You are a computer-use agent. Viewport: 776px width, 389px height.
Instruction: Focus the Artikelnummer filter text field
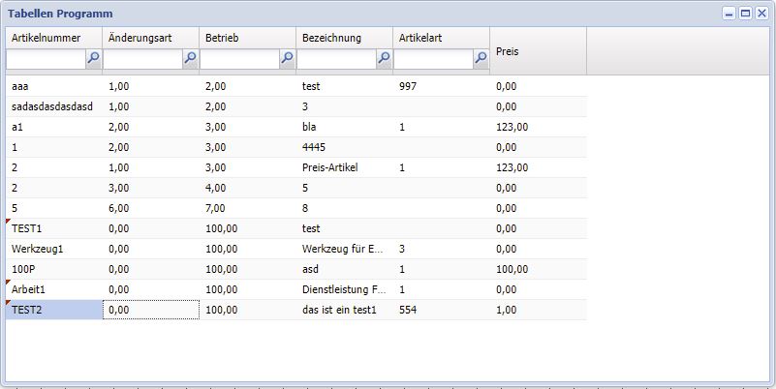46,59
